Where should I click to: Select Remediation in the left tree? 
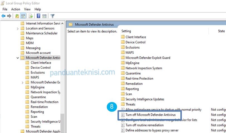point(39,107)
